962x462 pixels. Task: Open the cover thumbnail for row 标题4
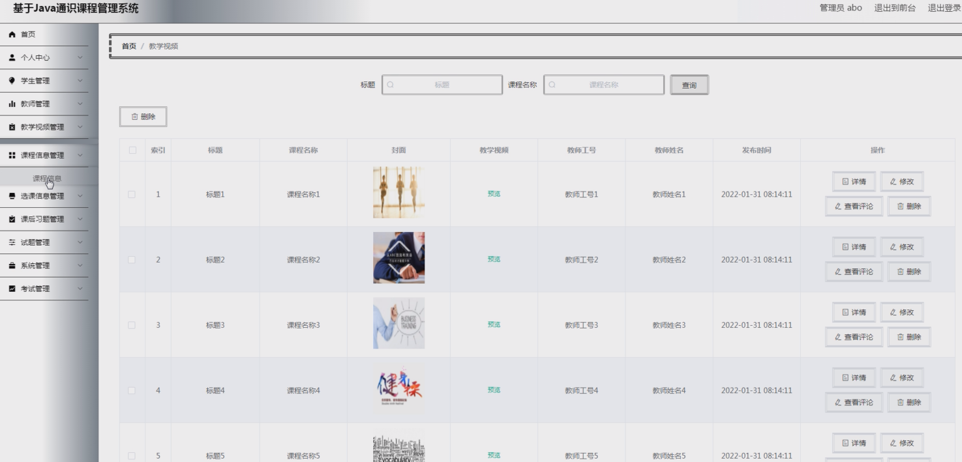pyautogui.click(x=398, y=388)
